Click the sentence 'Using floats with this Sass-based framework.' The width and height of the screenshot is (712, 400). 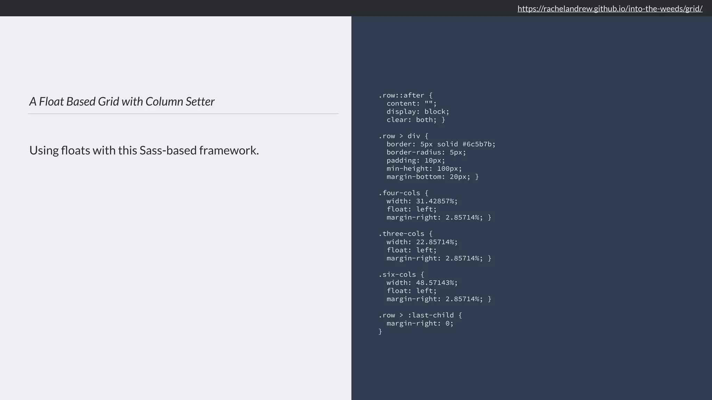(x=144, y=150)
